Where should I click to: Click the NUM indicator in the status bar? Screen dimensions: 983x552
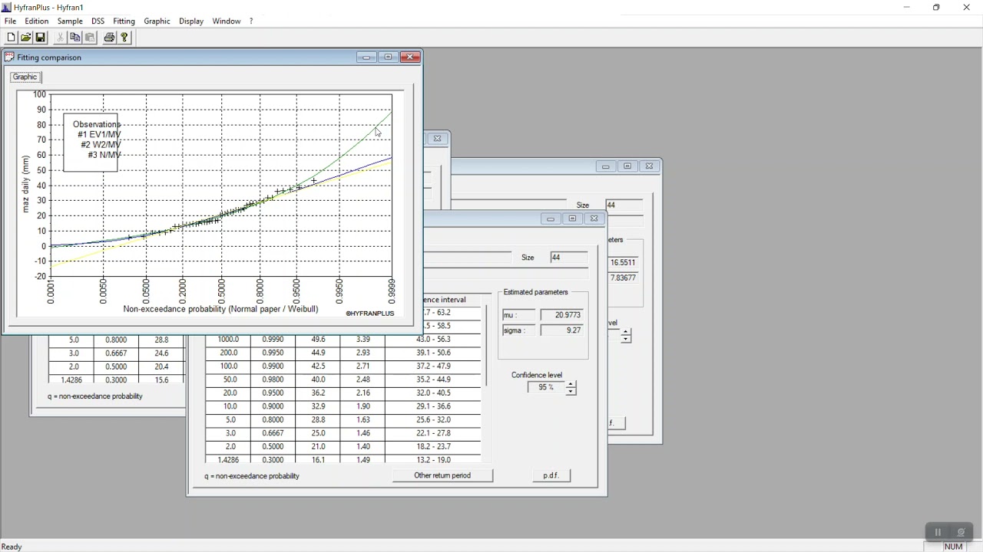coord(954,547)
